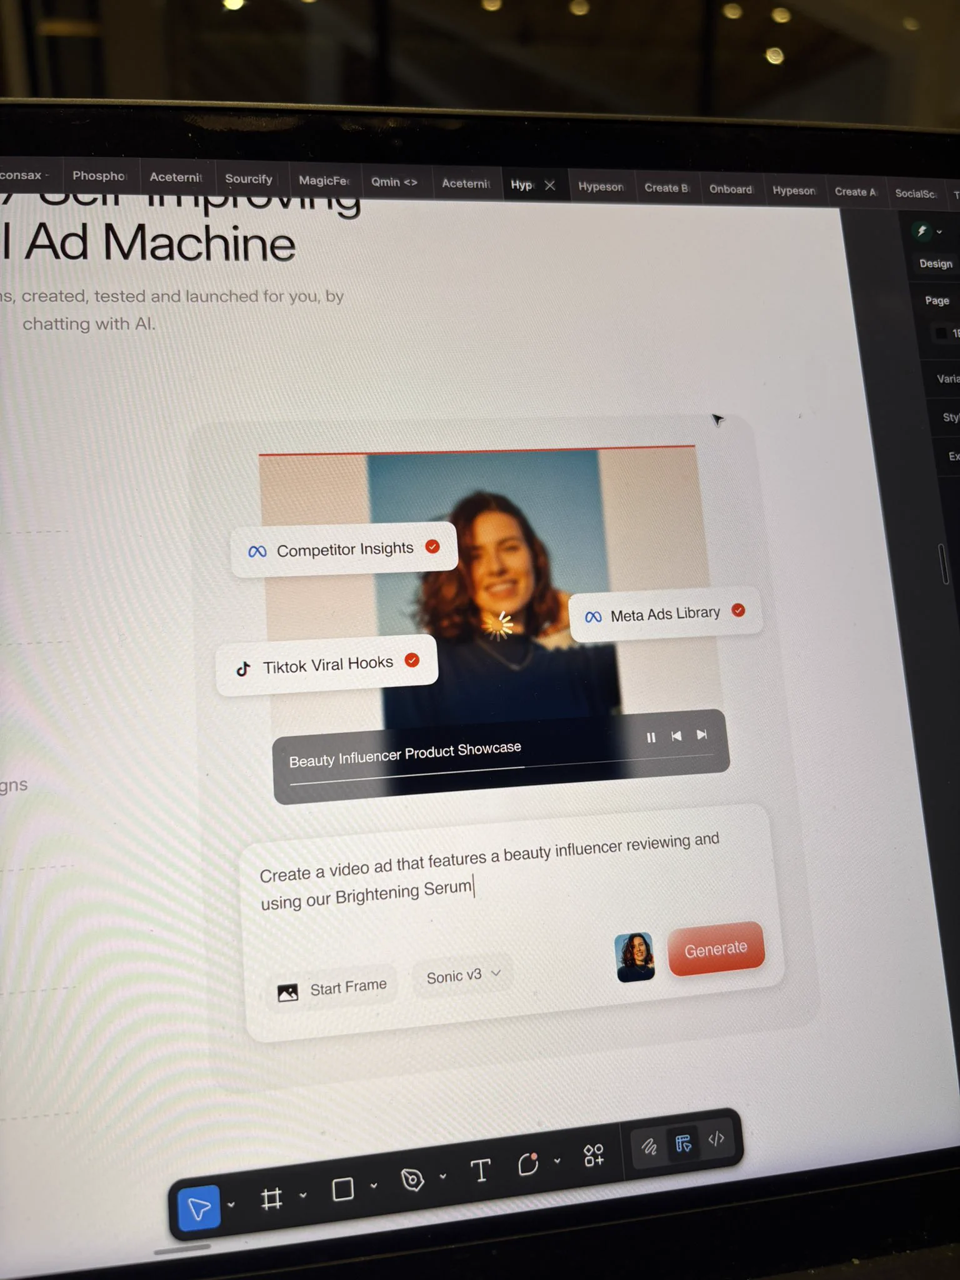Select the Move tool in the toolbar

(199, 1208)
